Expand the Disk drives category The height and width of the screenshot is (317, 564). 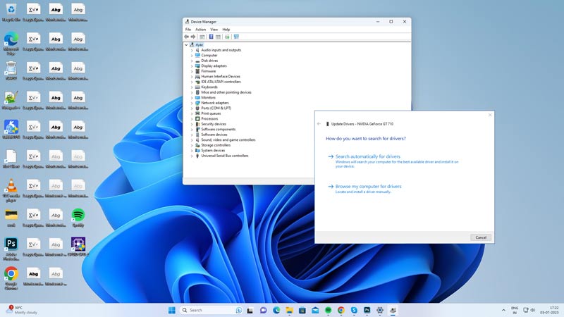tap(192, 61)
